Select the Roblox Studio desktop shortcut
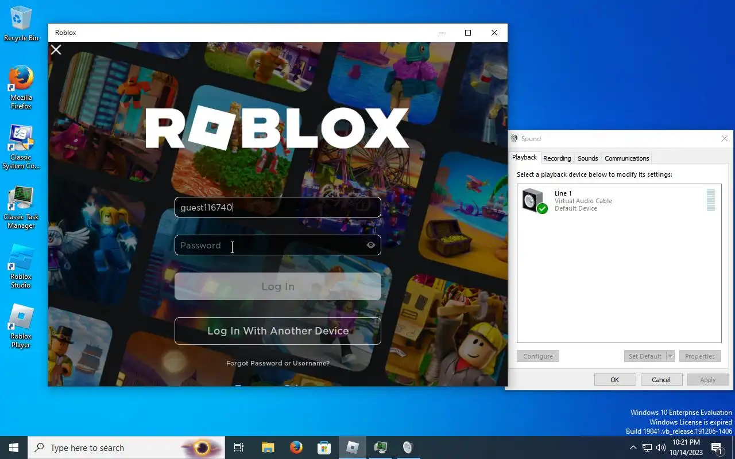735x459 pixels. point(21,267)
